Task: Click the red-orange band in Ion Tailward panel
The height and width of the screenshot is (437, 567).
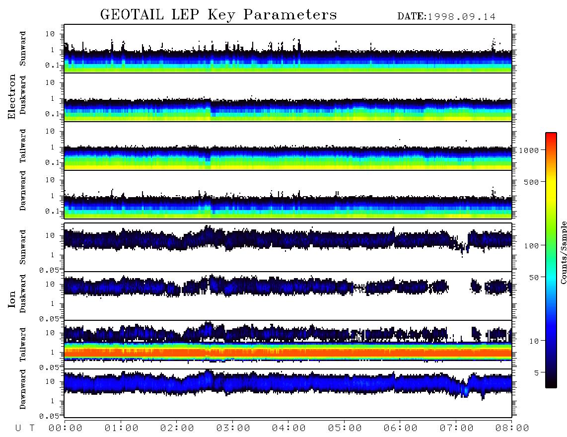Action: (288, 353)
